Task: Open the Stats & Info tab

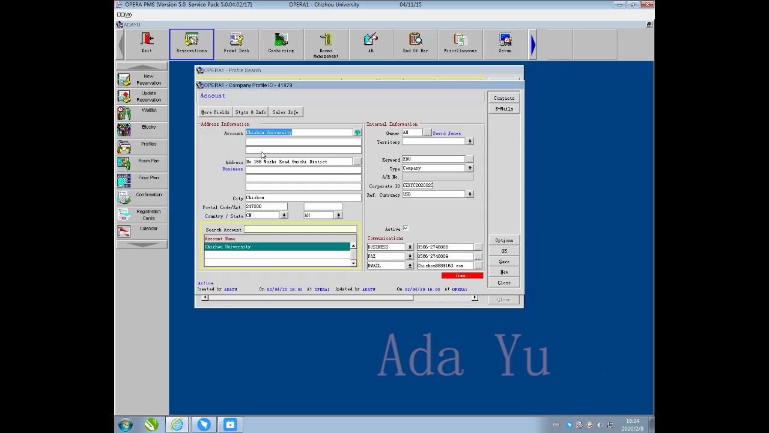Action: (x=251, y=112)
